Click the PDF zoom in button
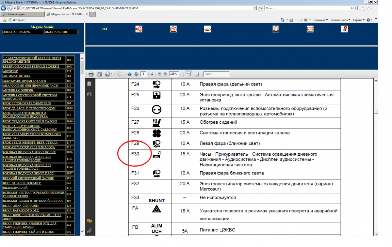Viewport: 392px width, 247px height. click(x=165, y=74)
